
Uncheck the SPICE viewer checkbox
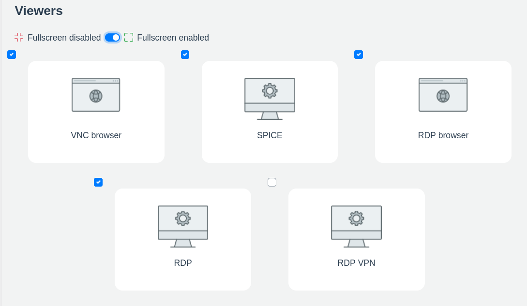pos(185,55)
